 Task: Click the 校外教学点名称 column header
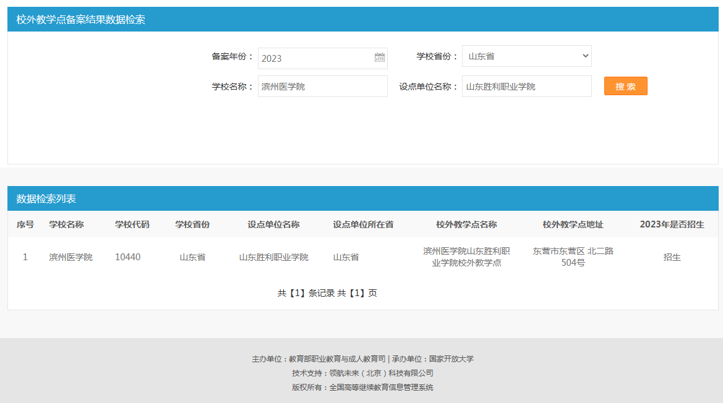point(466,224)
